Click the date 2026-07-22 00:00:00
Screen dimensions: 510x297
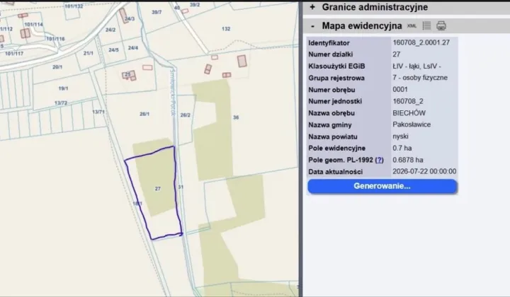424,171
